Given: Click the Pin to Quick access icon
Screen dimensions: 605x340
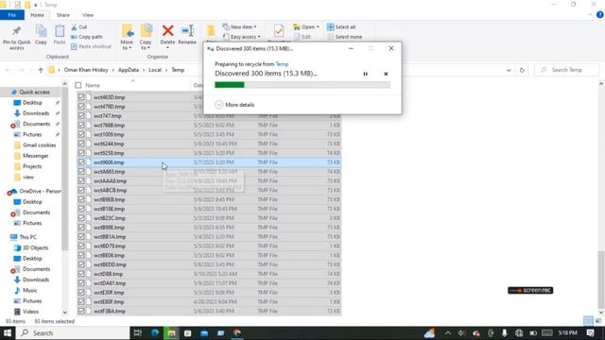Looking at the screenshot, I should click(x=16, y=31).
